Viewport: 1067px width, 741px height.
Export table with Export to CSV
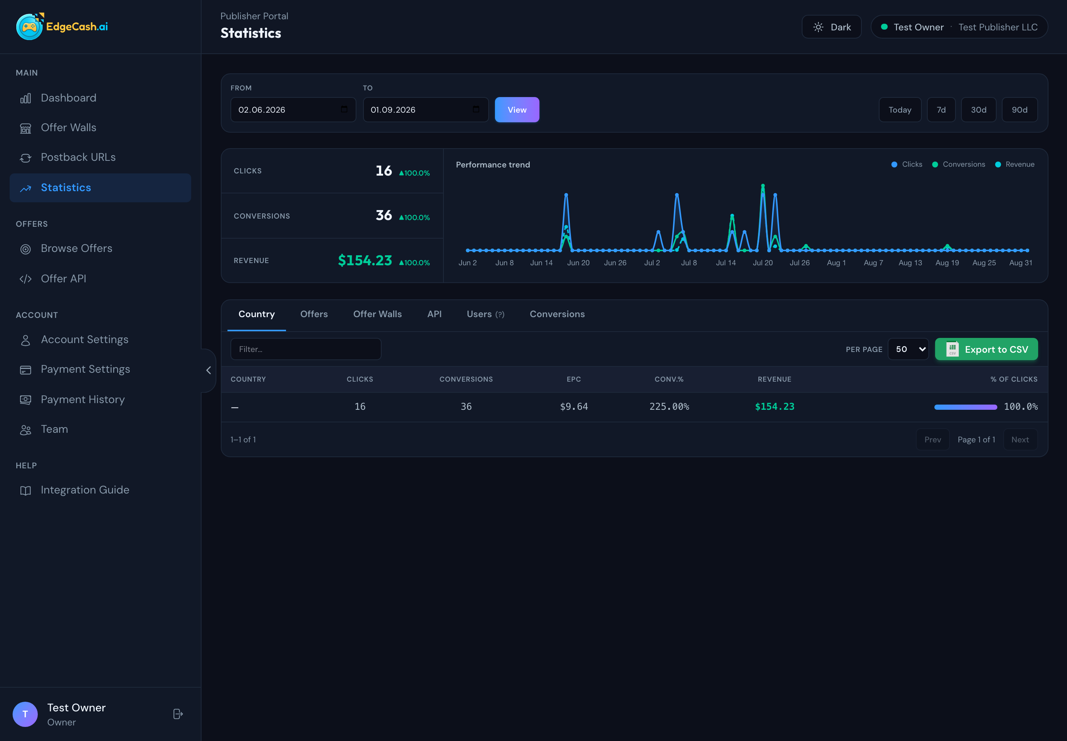click(986, 349)
